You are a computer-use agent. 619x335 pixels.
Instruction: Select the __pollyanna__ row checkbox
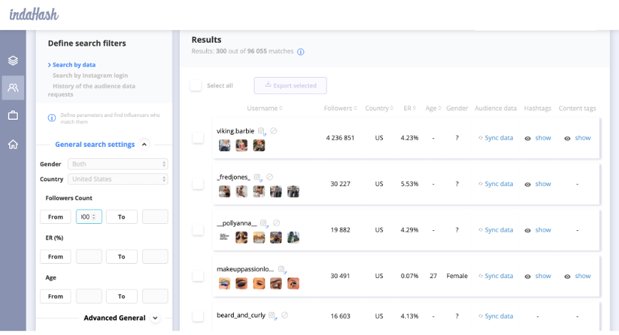(198, 230)
